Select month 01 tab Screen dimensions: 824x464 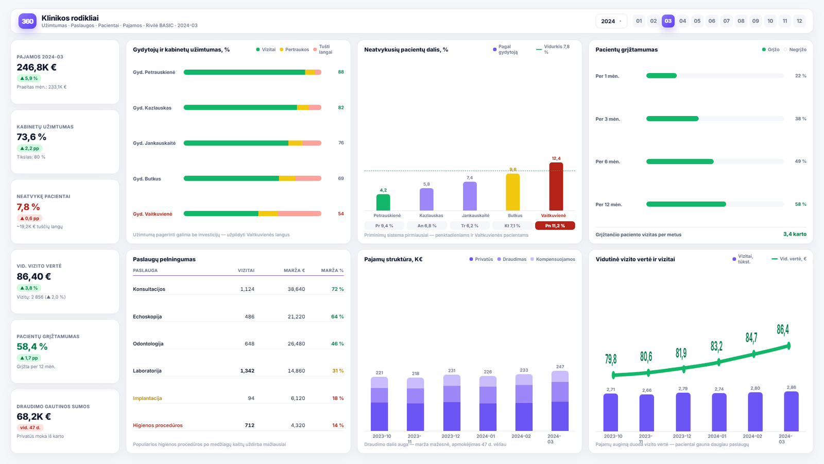639,21
